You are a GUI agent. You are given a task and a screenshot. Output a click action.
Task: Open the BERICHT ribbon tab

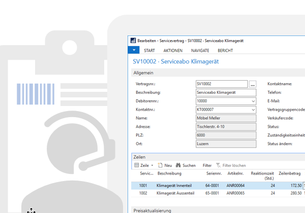coord(225,51)
